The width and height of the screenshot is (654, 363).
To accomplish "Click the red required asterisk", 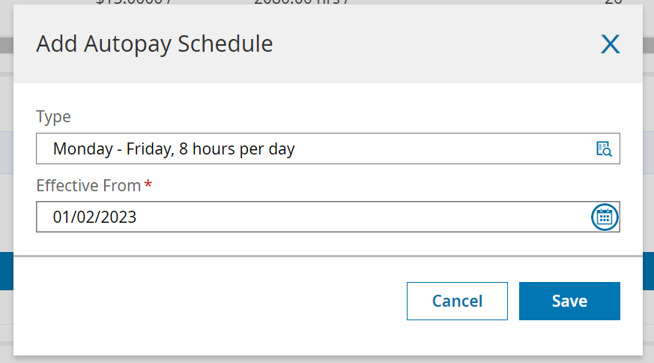I will [148, 185].
